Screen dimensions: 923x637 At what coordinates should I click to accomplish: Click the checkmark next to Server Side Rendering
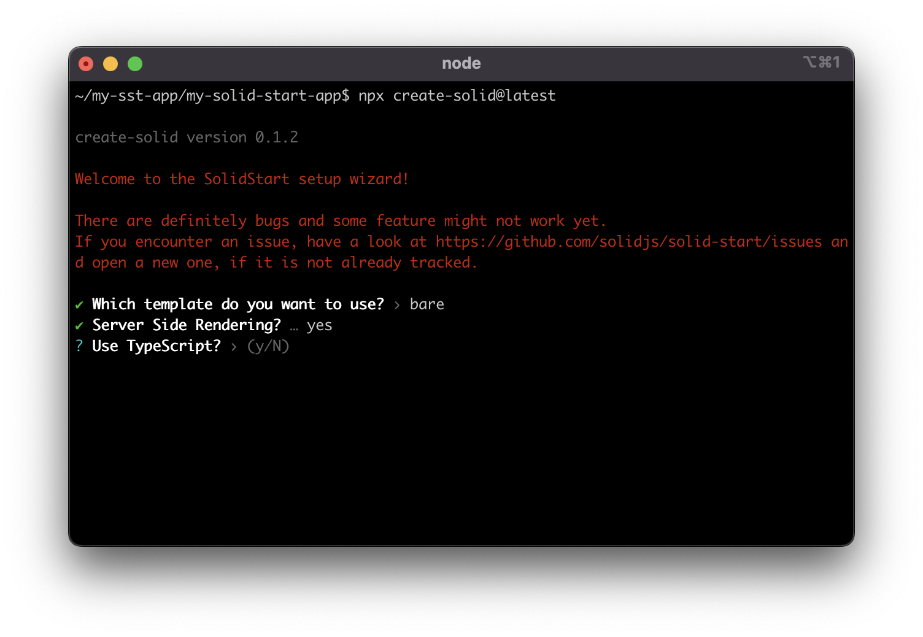click(x=79, y=326)
